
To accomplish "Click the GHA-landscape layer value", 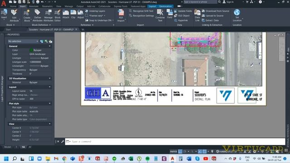I will pos(37,54).
